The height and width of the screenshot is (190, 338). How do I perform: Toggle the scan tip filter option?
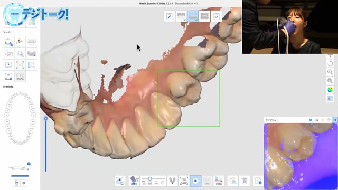click(134, 180)
